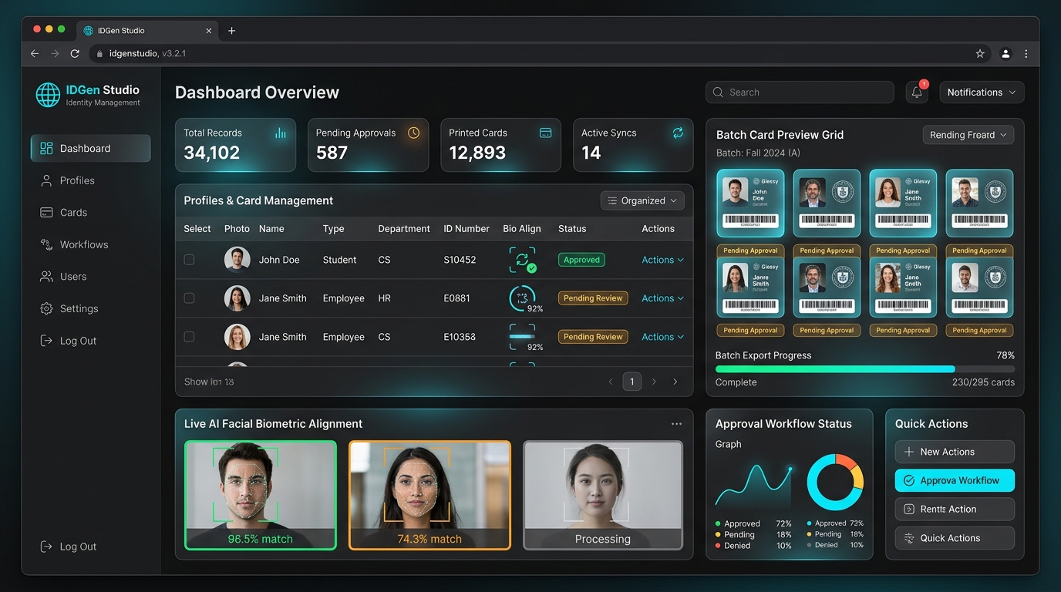Expand Actions menu for ID E0881
This screenshot has width=1061, height=592.
[x=662, y=298]
